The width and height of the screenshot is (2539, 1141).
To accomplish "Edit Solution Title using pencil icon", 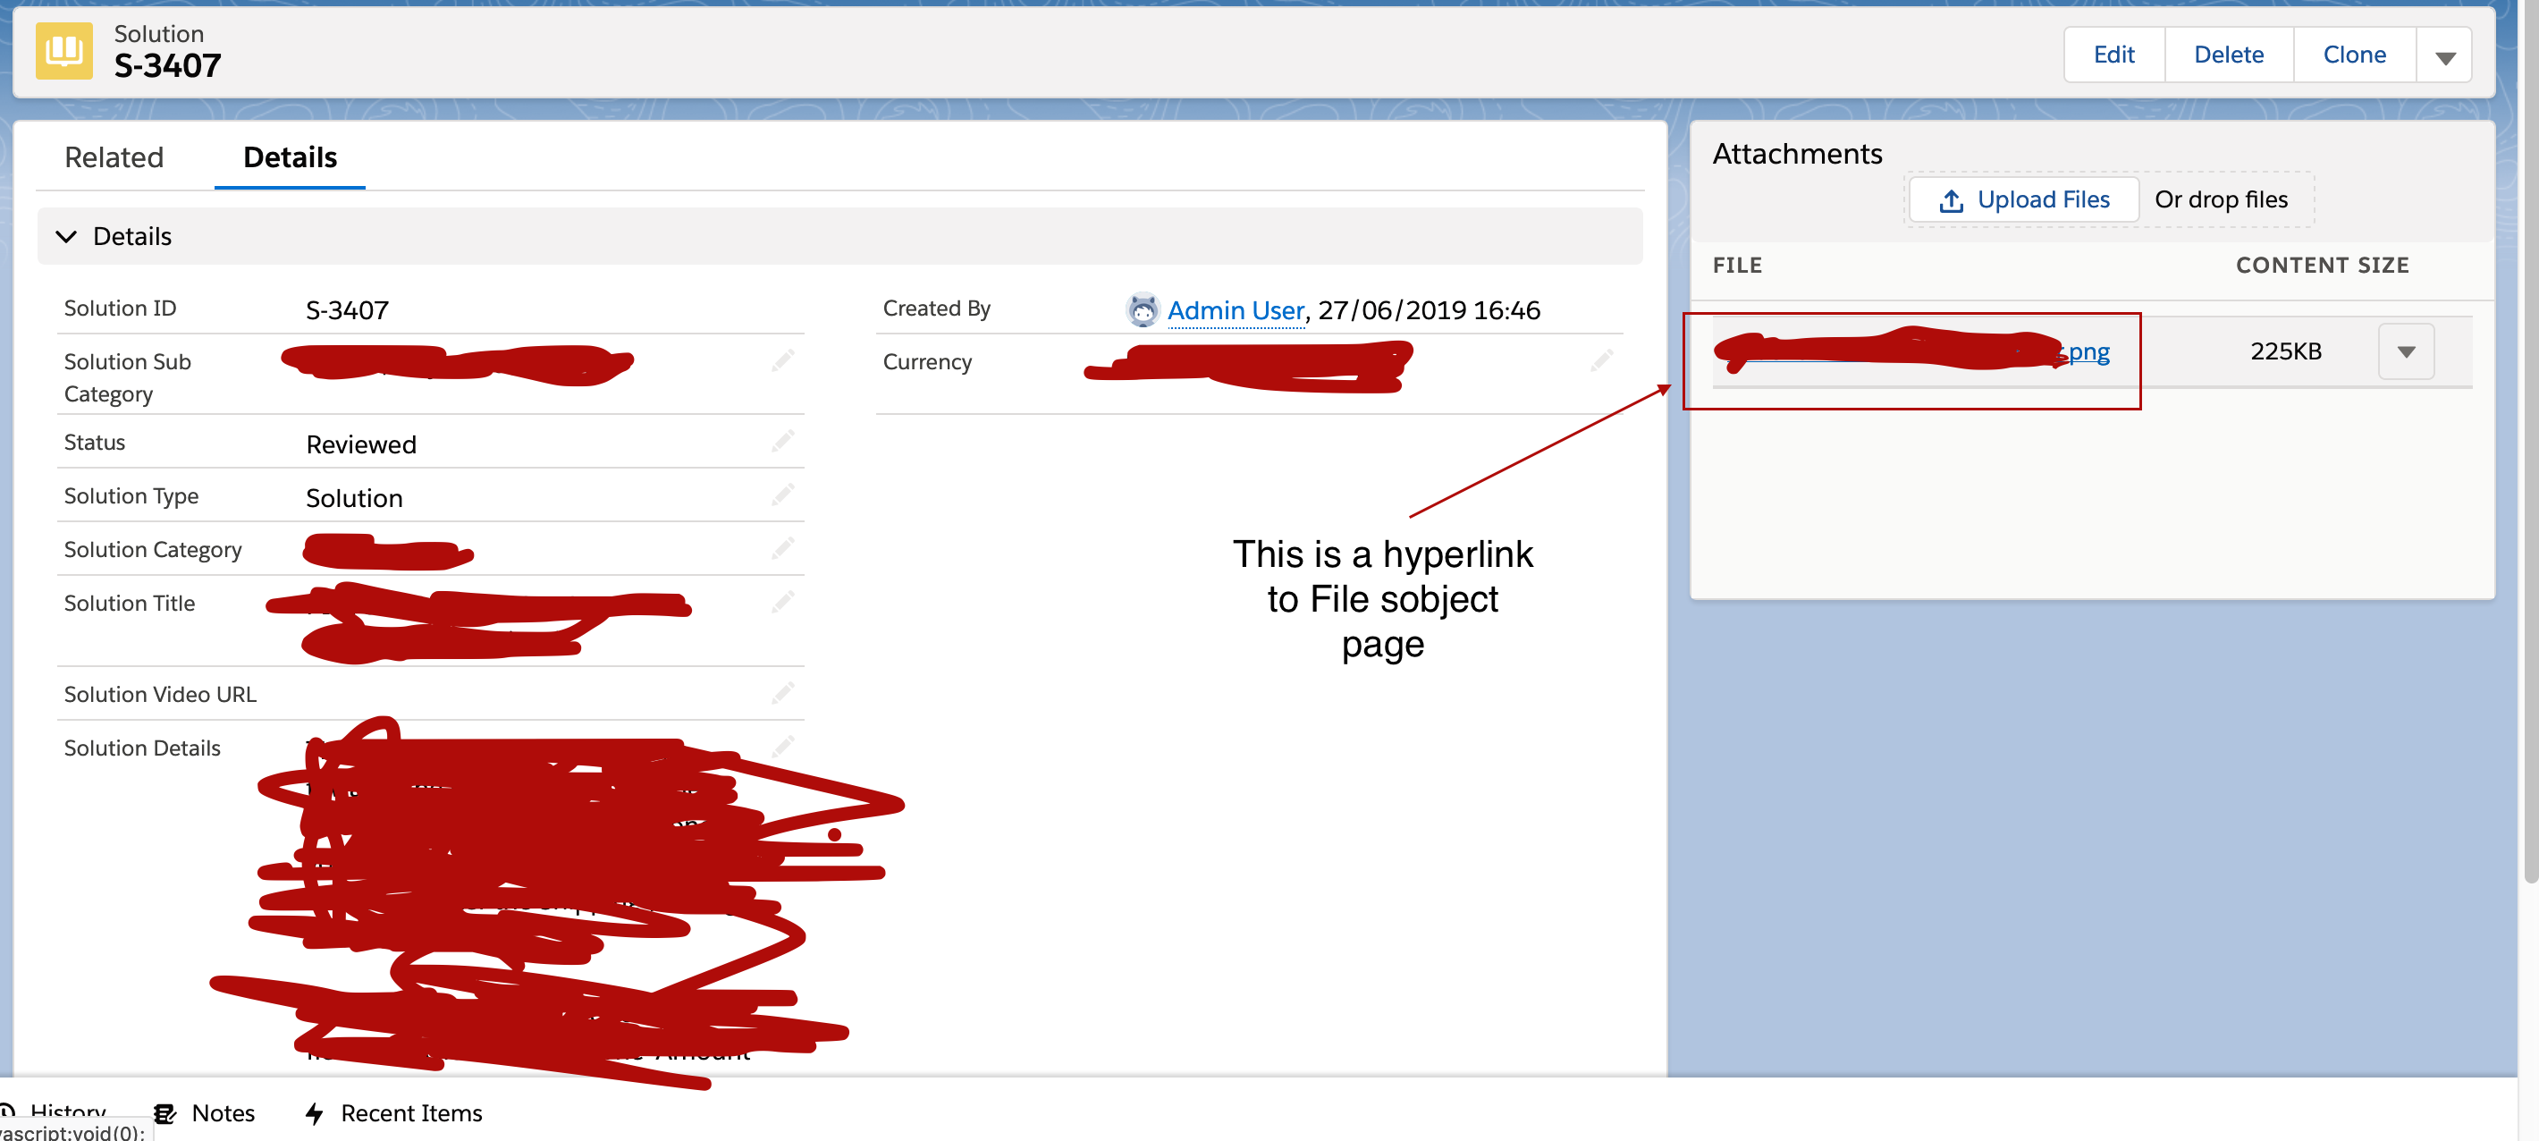I will coord(782,602).
